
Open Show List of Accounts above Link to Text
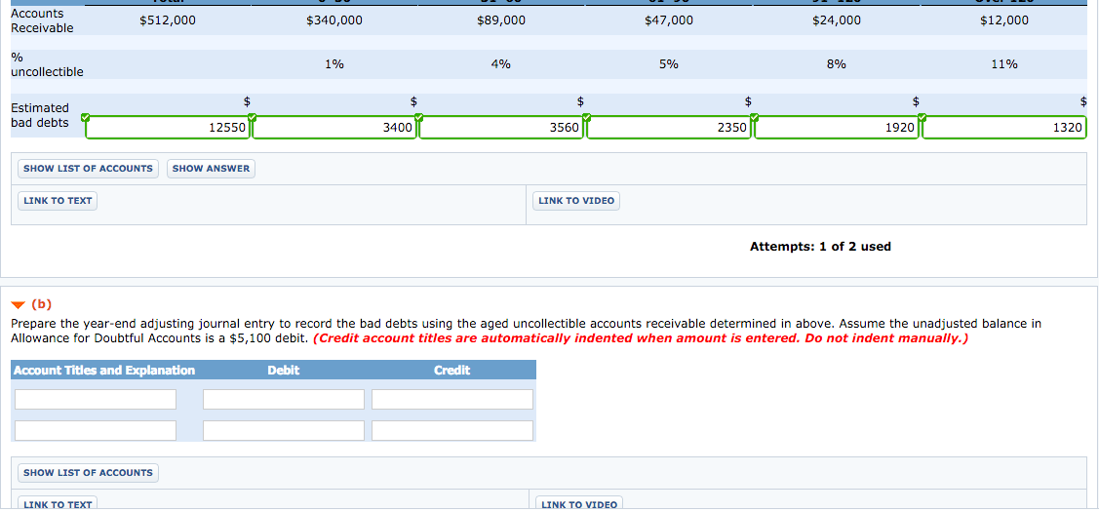click(88, 169)
